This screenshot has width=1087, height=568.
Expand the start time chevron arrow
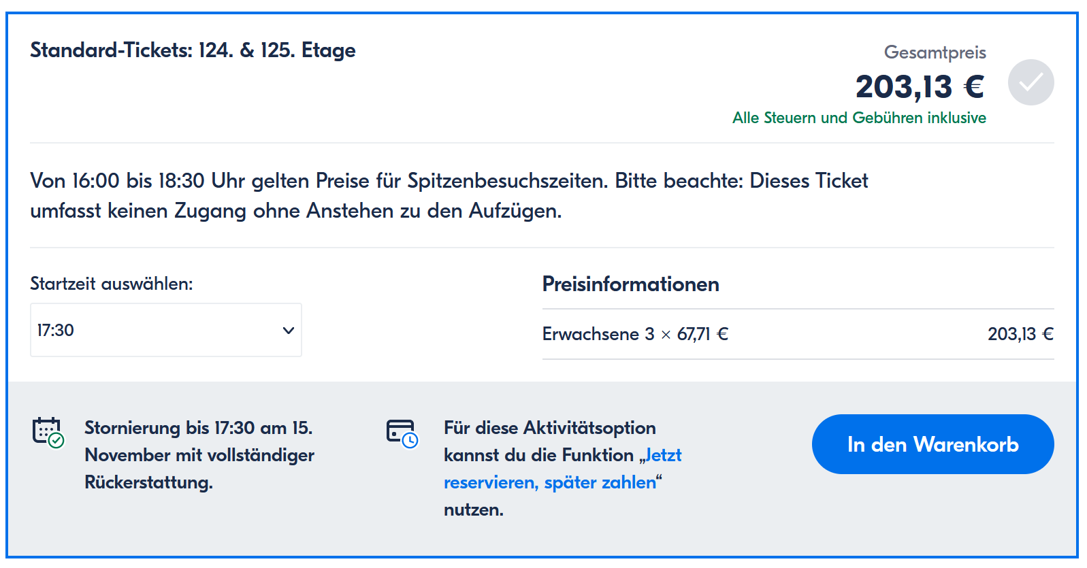pyautogui.click(x=289, y=331)
